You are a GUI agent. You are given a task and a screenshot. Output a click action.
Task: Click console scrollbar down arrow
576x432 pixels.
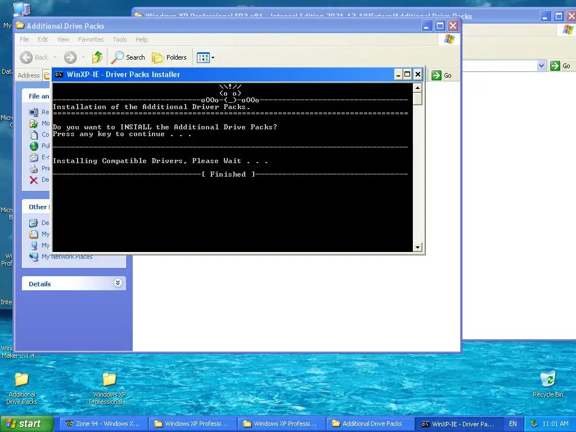point(417,247)
